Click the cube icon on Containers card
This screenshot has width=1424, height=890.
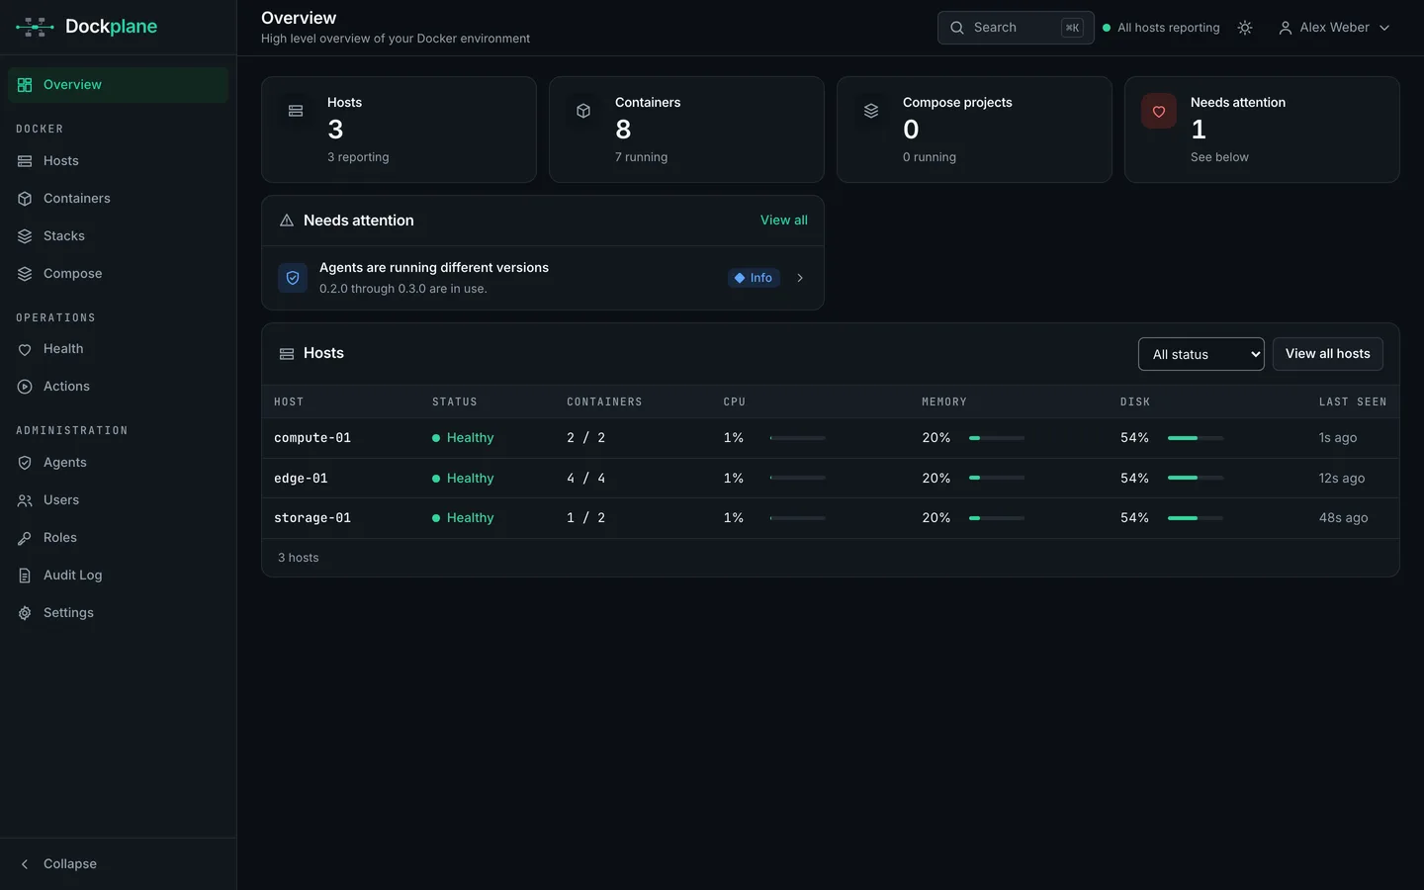click(x=583, y=111)
